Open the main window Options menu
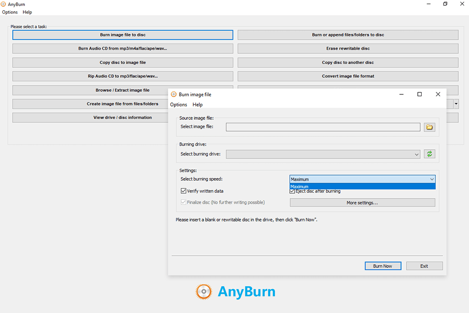The image size is (469, 313). pyautogui.click(x=10, y=12)
